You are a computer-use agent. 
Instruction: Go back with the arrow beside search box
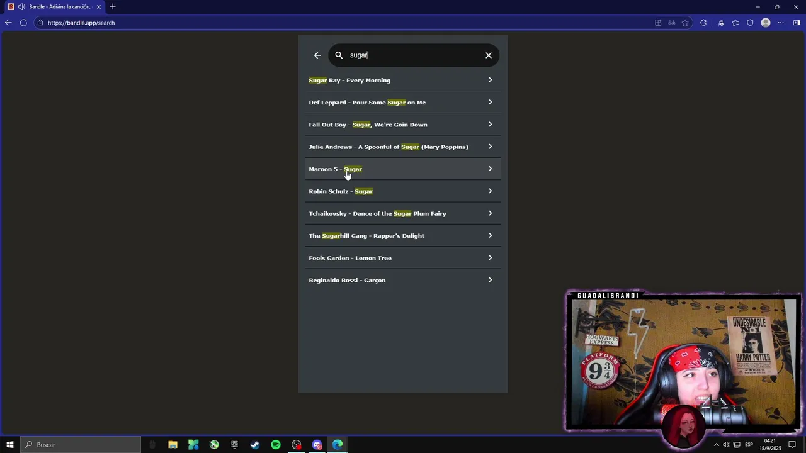(317, 55)
